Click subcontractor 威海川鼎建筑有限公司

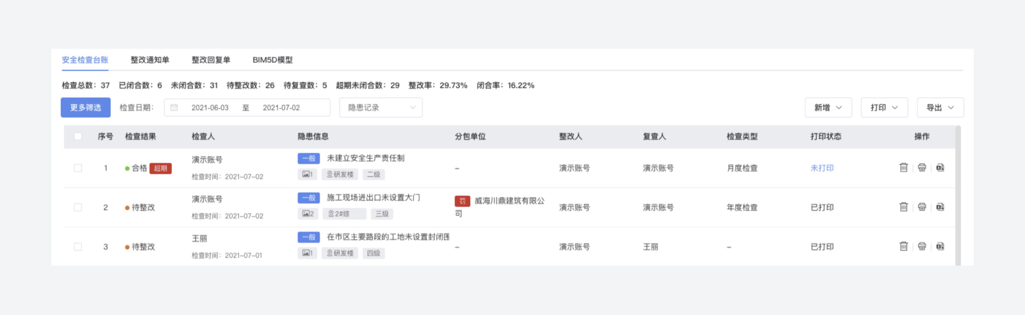(500, 207)
